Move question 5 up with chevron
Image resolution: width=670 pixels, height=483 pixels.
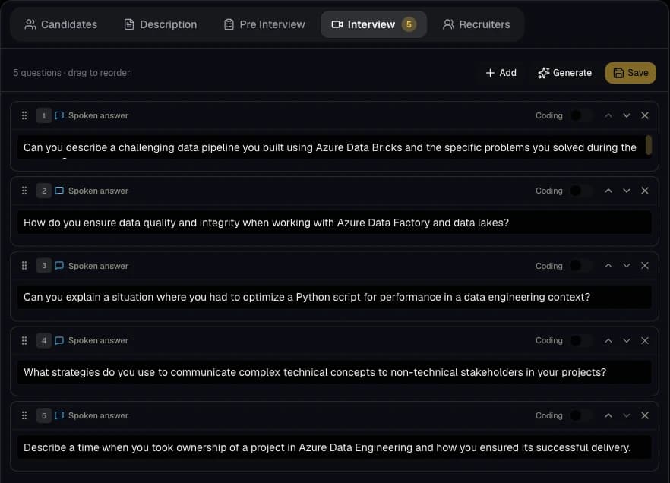point(608,415)
